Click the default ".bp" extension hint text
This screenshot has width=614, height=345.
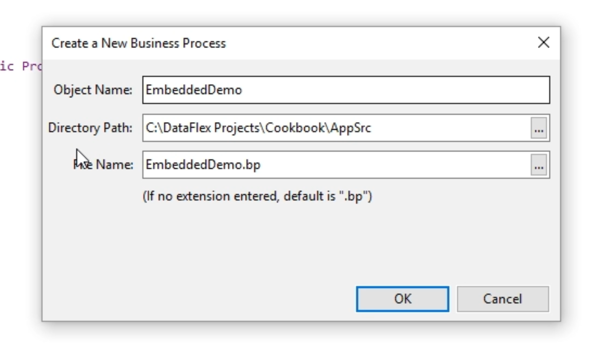(x=257, y=196)
